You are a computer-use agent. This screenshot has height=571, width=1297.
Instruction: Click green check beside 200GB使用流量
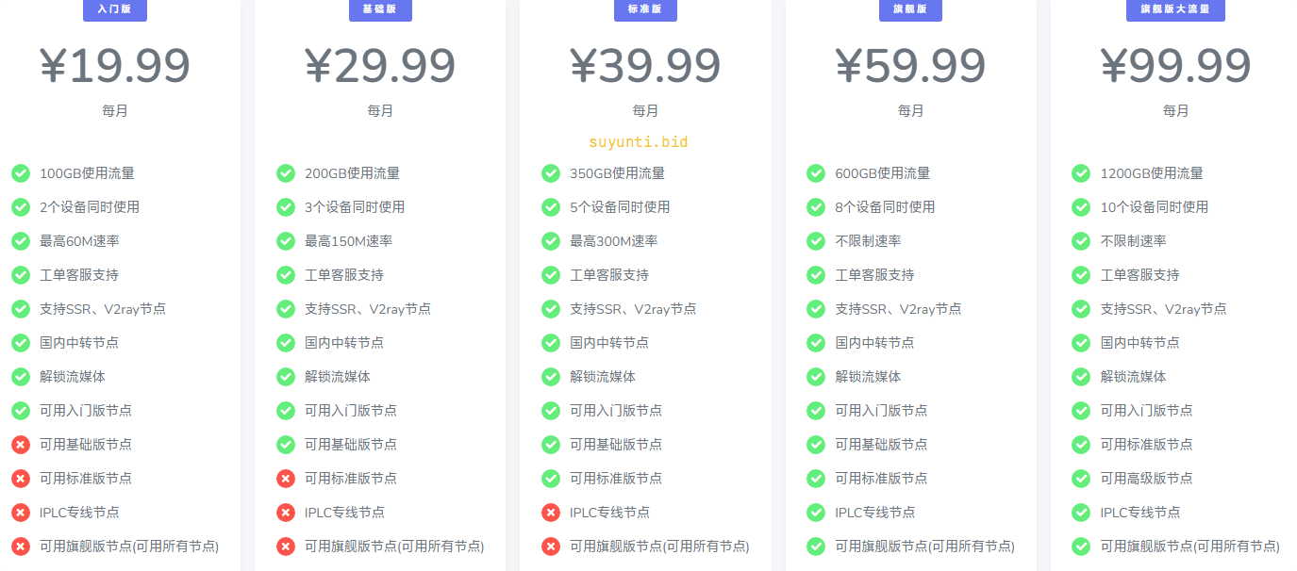click(286, 173)
